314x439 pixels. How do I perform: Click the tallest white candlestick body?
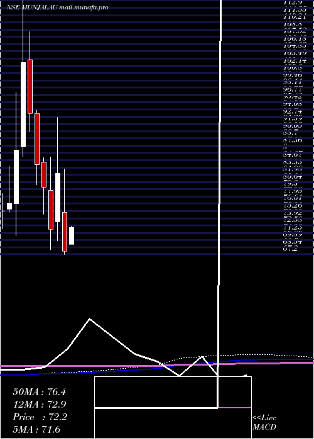pos(23,104)
